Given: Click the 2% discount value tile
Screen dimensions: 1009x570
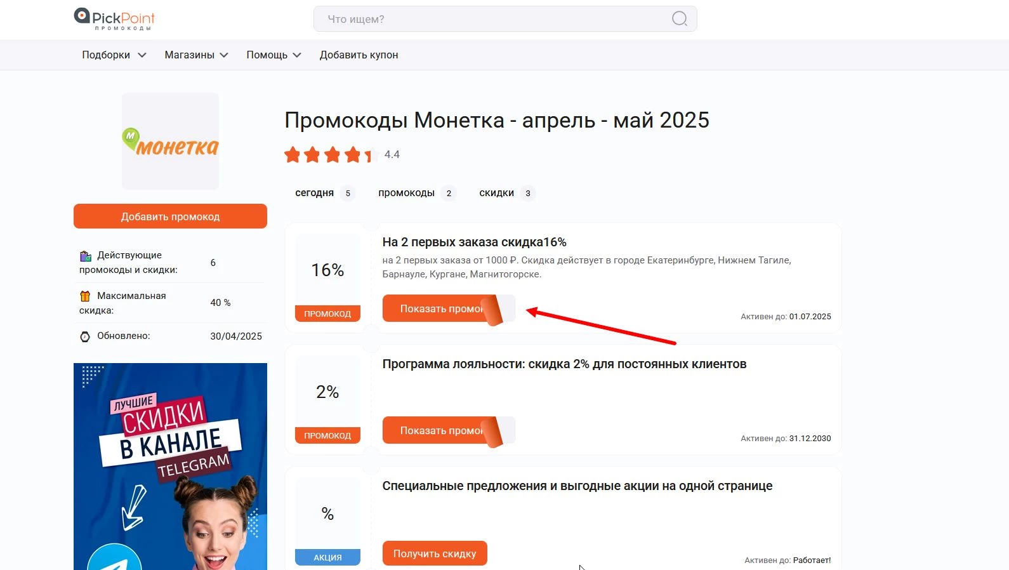Looking at the screenshot, I should tap(327, 392).
